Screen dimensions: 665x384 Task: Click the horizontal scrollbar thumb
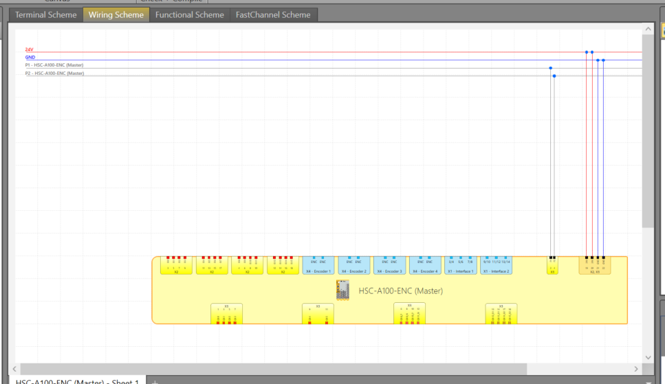tap(274, 369)
